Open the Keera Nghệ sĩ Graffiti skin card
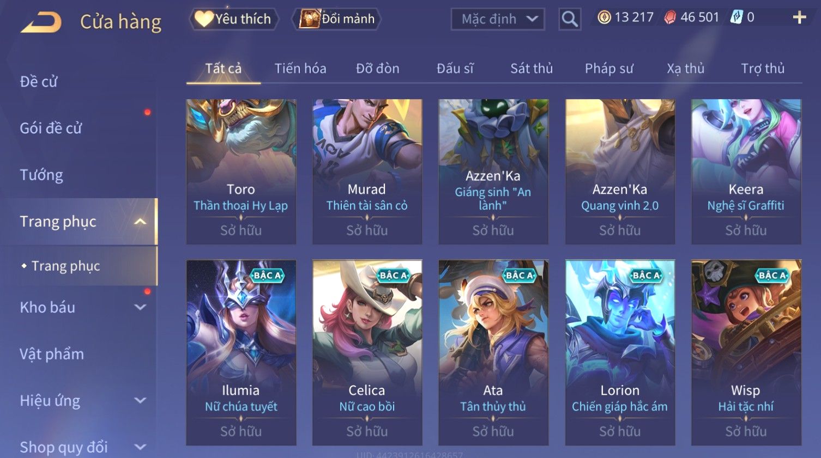The image size is (821, 458). click(x=746, y=172)
